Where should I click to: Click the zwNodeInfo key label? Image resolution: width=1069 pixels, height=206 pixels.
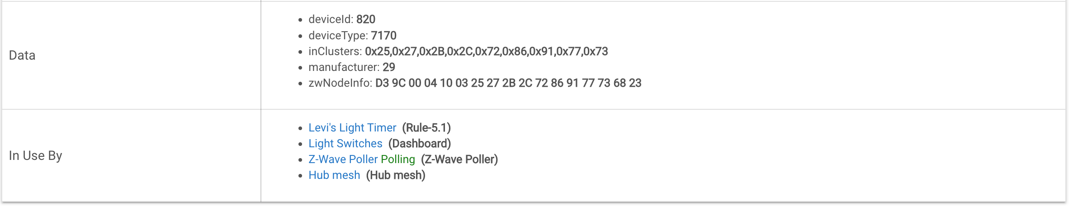pyautogui.click(x=341, y=83)
